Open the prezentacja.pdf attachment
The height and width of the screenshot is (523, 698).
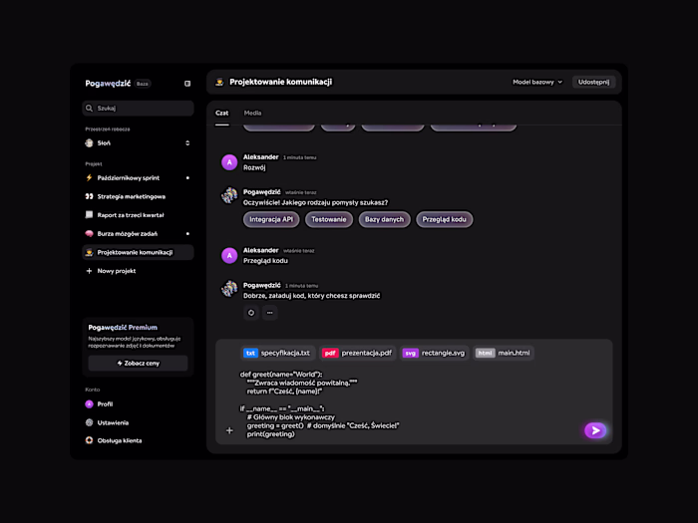click(x=357, y=353)
